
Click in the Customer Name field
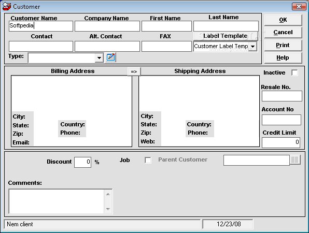41,26
